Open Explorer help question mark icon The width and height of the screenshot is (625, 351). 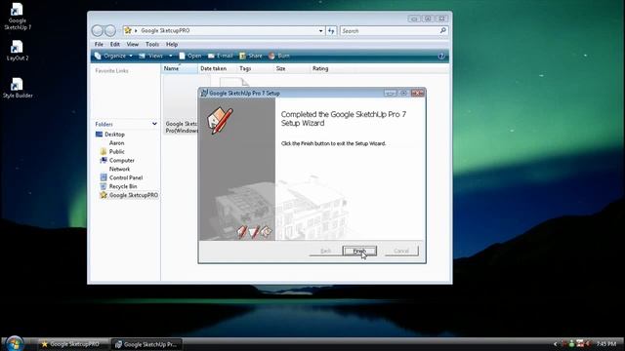tap(441, 57)
